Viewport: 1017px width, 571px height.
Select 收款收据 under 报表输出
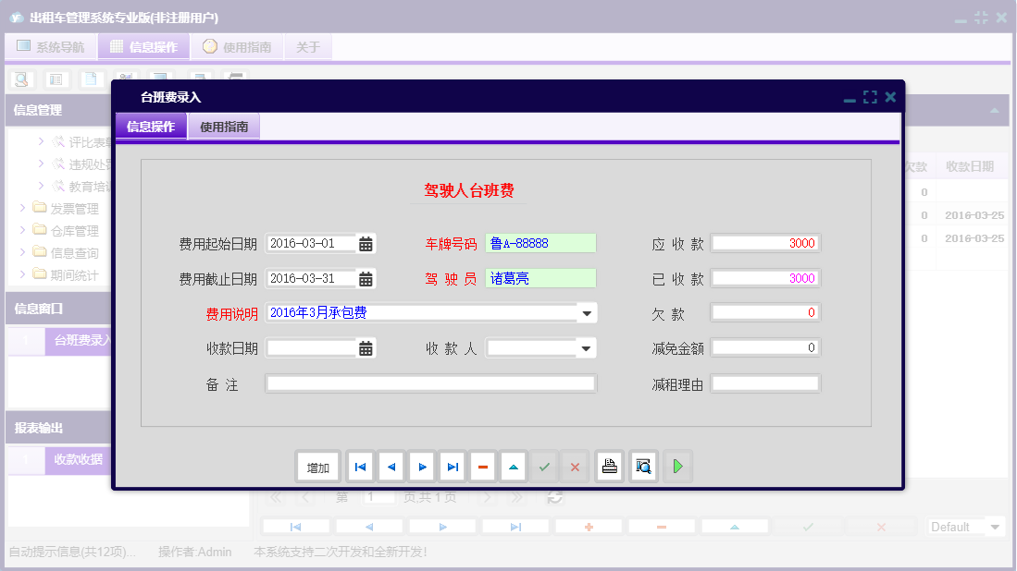tap(77, 460)
